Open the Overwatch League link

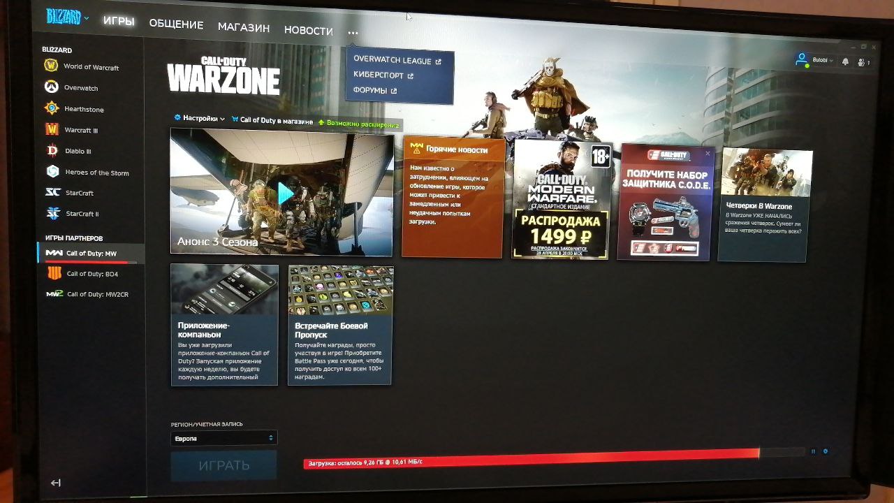point(397,61)
